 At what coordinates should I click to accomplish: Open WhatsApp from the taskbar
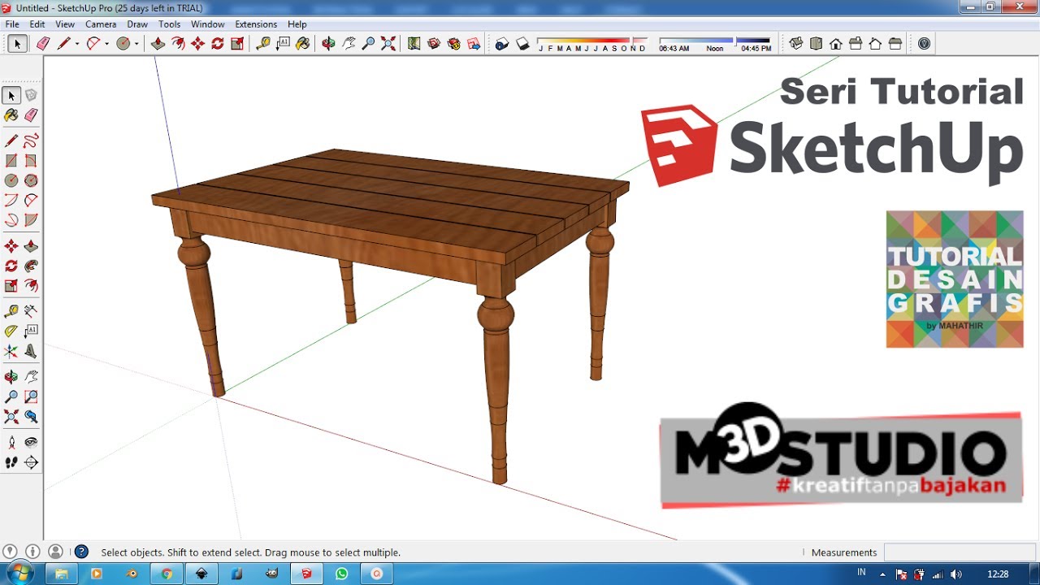click(x=341, y=574)
